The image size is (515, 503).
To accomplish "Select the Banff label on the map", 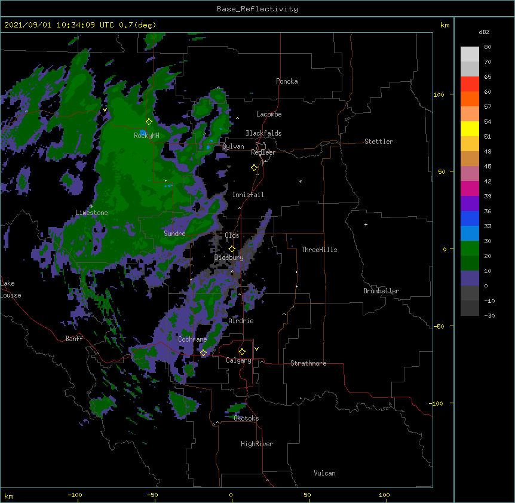I will [74, 339].
